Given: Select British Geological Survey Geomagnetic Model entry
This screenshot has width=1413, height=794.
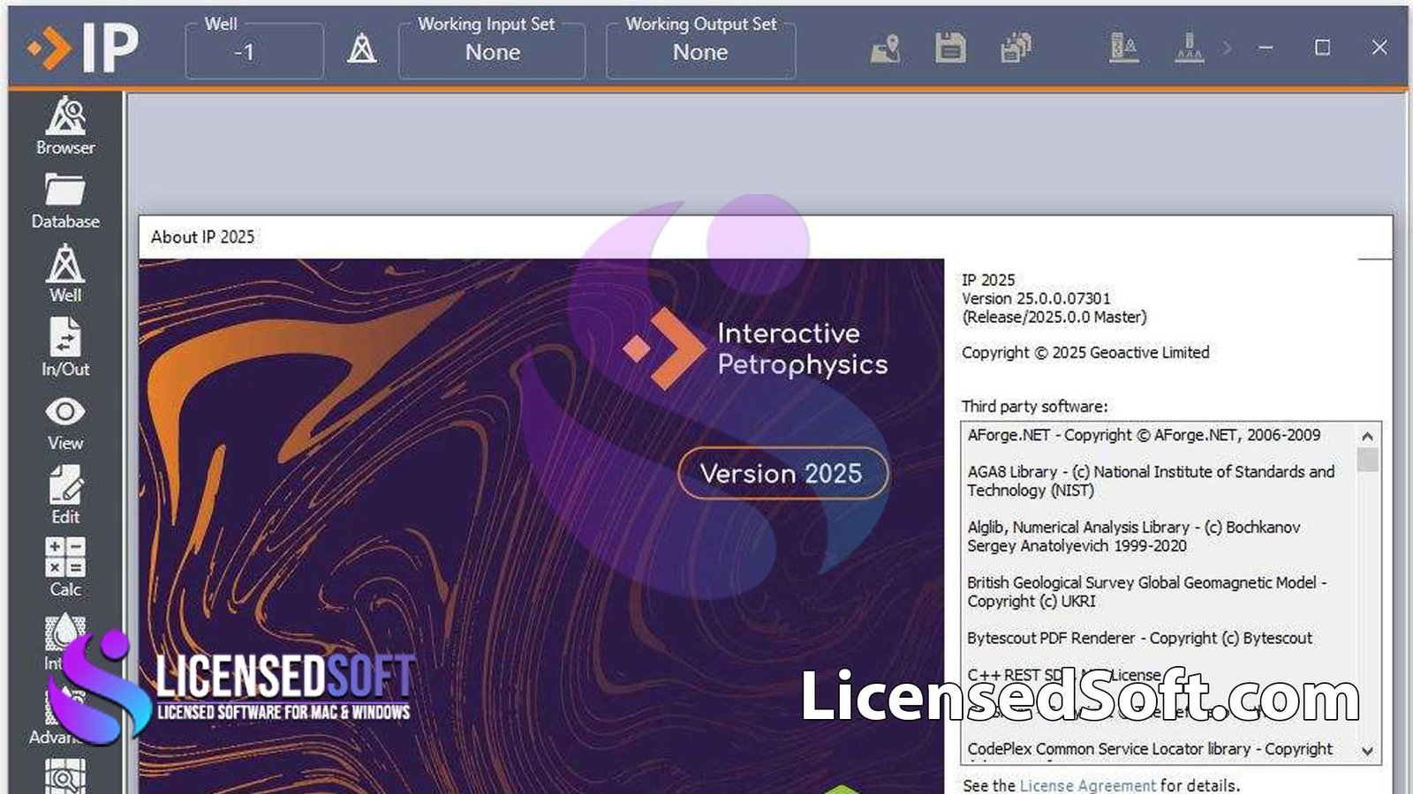Looking at the screenshot, I should pos(1146,592).
